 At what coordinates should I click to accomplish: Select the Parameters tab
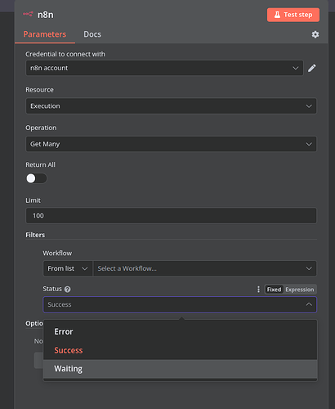coord(45,34)
